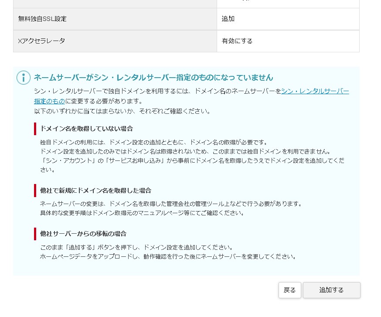Click red bar beside ドメイン名を取得していない場合
Image resolution: width=381 pixels, height=317 pixels.
click(35, 129)
